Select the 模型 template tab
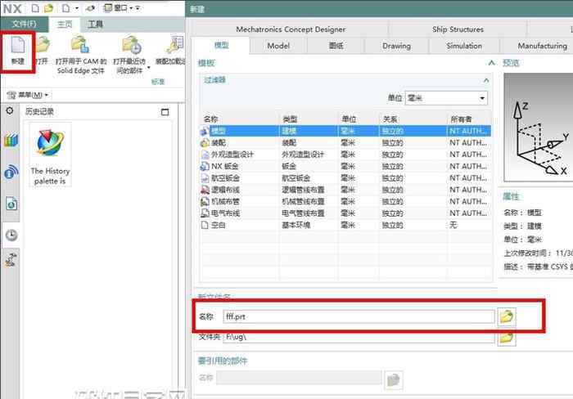Screen dimensions: 573x399 pos(222,45)
